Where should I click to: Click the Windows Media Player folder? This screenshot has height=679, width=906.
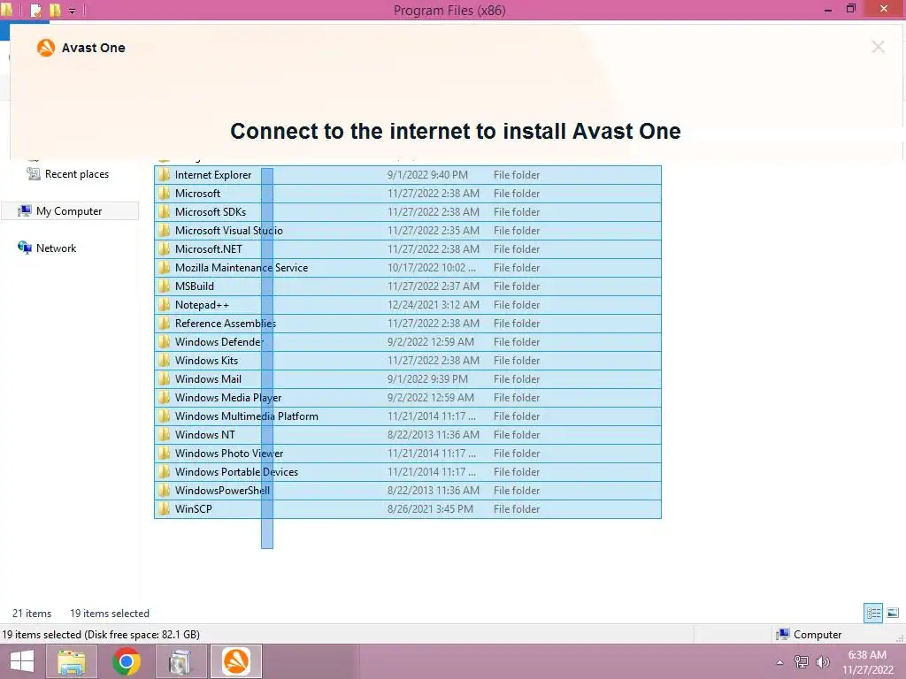(x=228, y=397)
